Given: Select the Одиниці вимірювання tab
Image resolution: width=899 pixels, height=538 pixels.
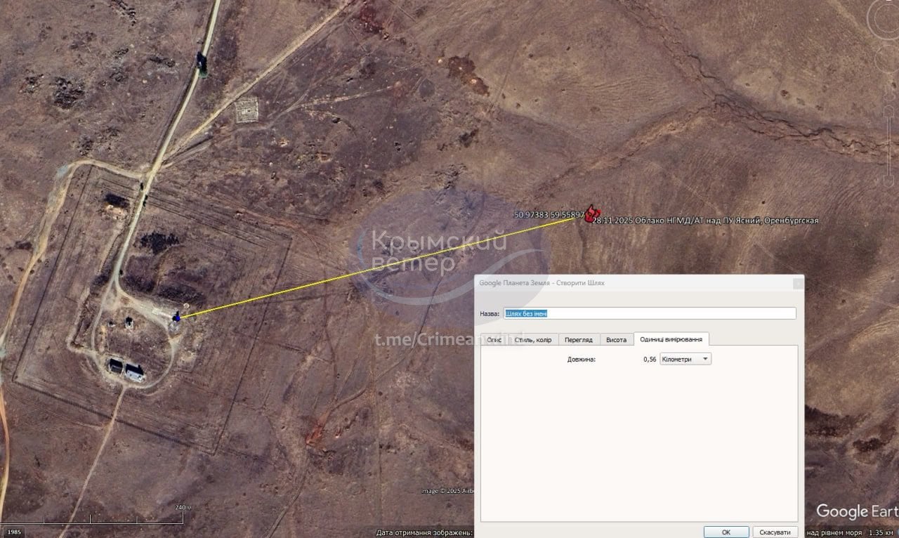Looking at the screenshot, I should tap(671, 339).
